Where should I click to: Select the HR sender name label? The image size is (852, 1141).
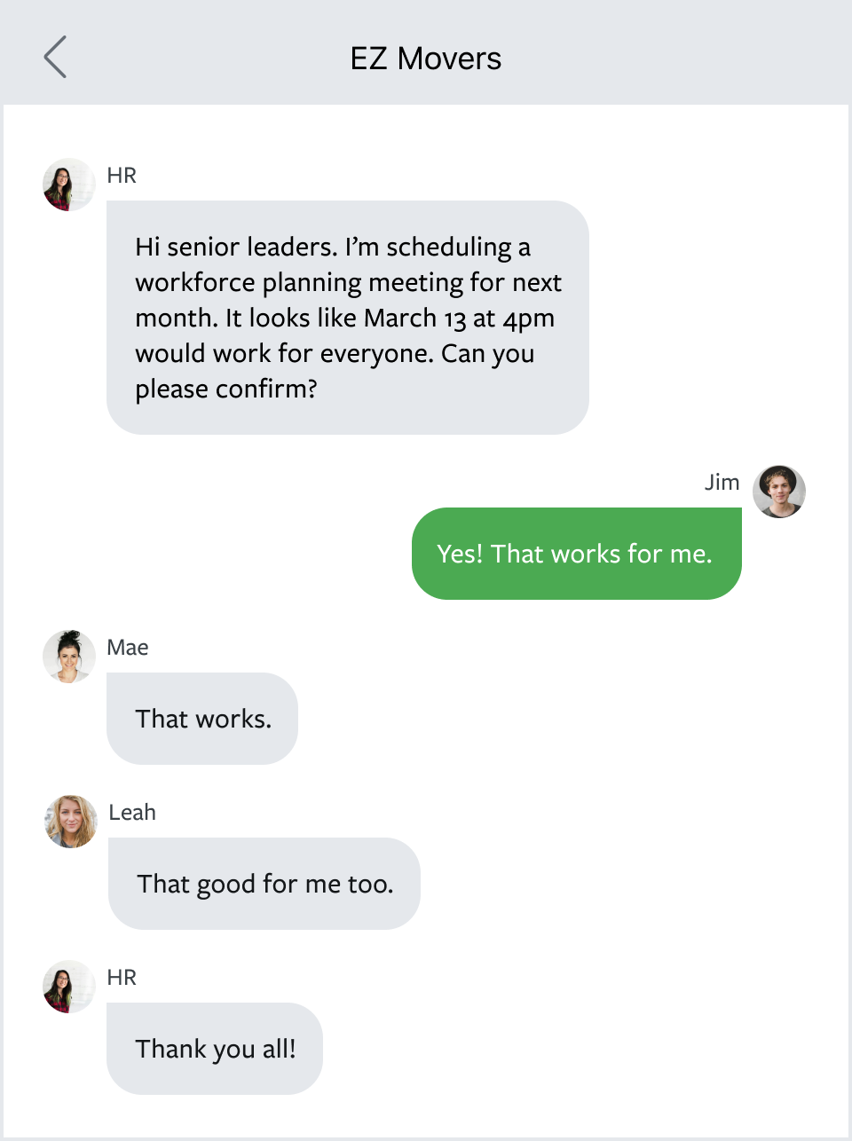coord(122,175)
